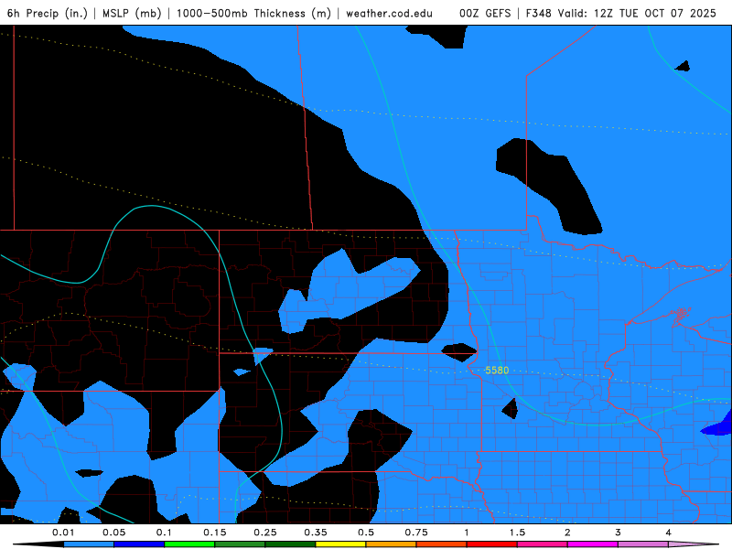
Task: Click the 'F348' forecast hour text
Action: tap(539, 13)
